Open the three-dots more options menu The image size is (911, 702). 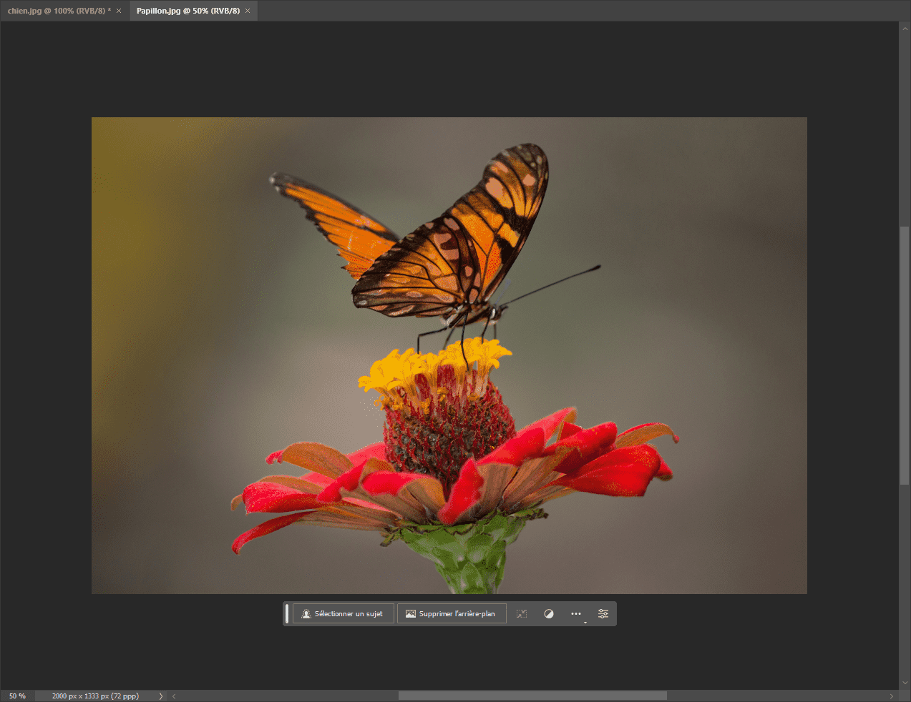576,614
